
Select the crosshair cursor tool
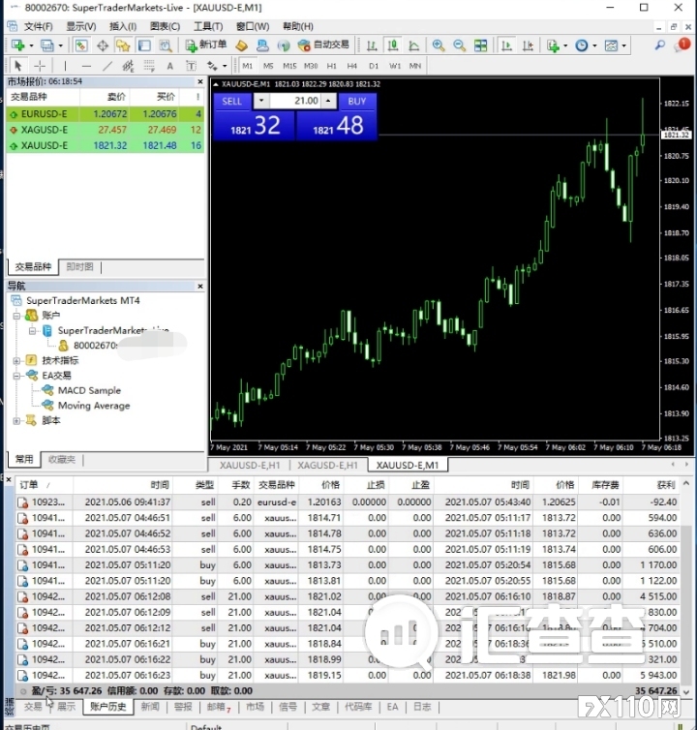(x=40, y=66)
